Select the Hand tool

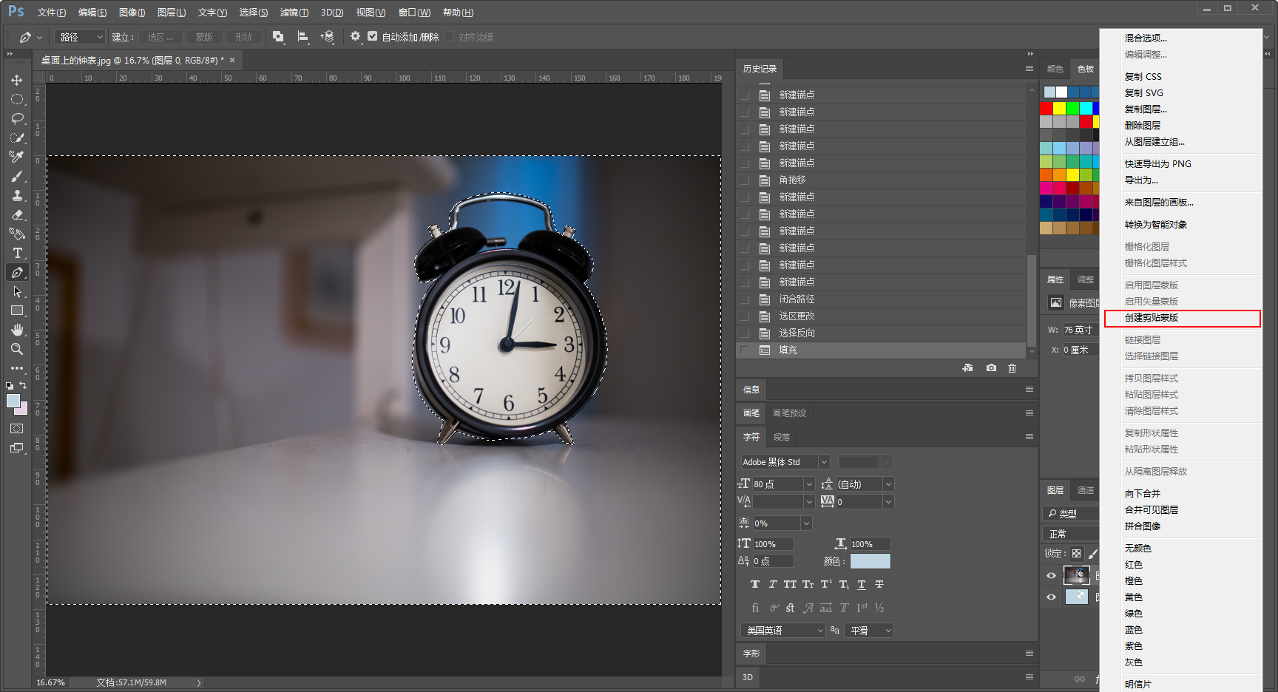[17, 330]
